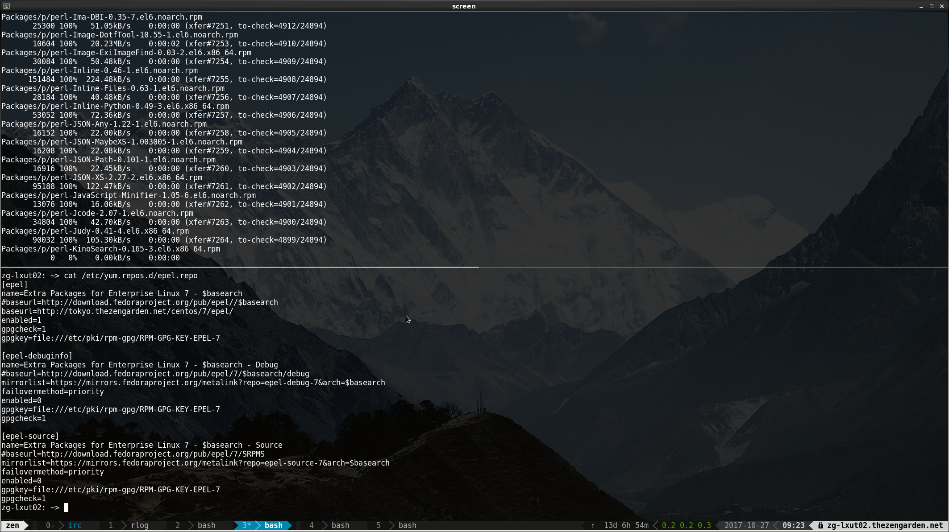949x532 pixels.
Task: Switch to screen window 1 rlog
Action: (129, 525)
